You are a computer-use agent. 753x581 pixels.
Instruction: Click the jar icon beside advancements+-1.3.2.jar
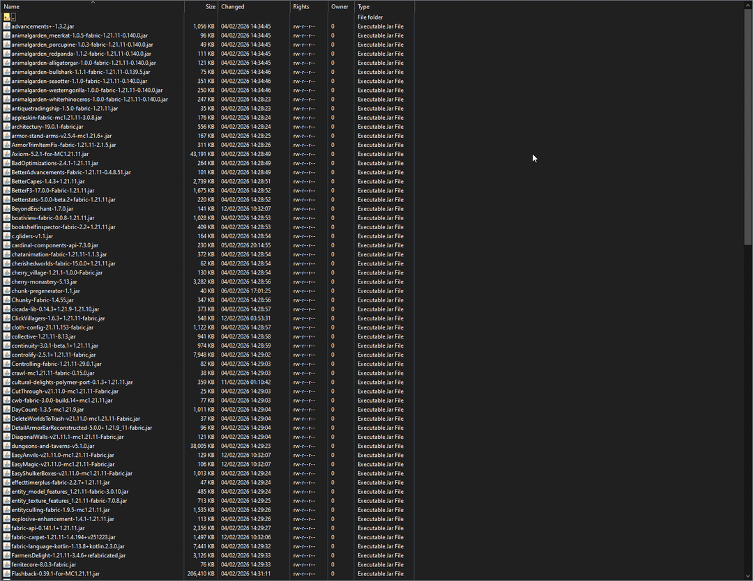pos(7,26)
